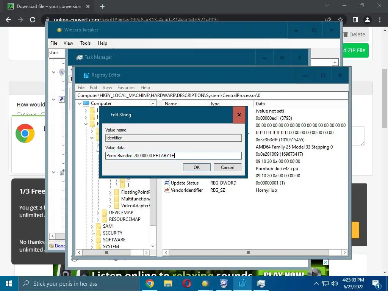Click the registry tree scroll-down arrow
The height and width of the screenshot is (291, 388).
coord(153,246)
